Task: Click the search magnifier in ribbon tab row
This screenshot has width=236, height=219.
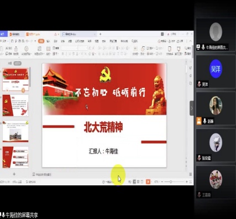Action: pyautogui.click(x=133, y=41)
